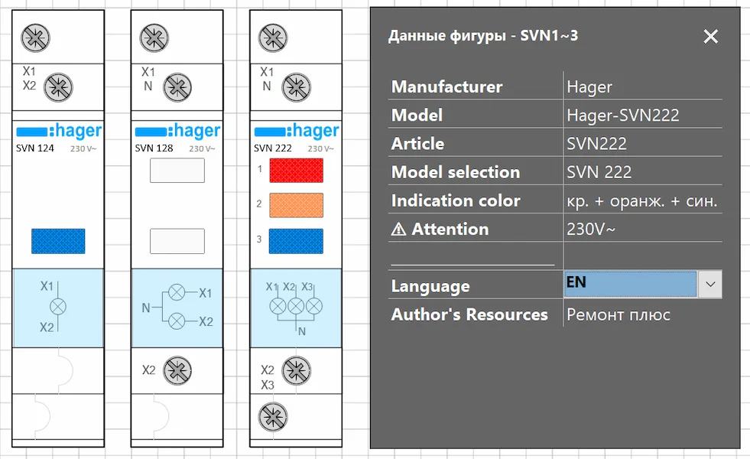Click the X3 lamp symbol on SVN 222 diagram
Viewport: 750px width, 459px height.
(x=313, y=306)
